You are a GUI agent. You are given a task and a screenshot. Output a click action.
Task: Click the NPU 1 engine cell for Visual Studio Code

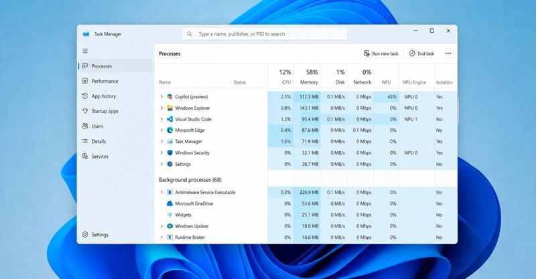click(x=411, y=119)
